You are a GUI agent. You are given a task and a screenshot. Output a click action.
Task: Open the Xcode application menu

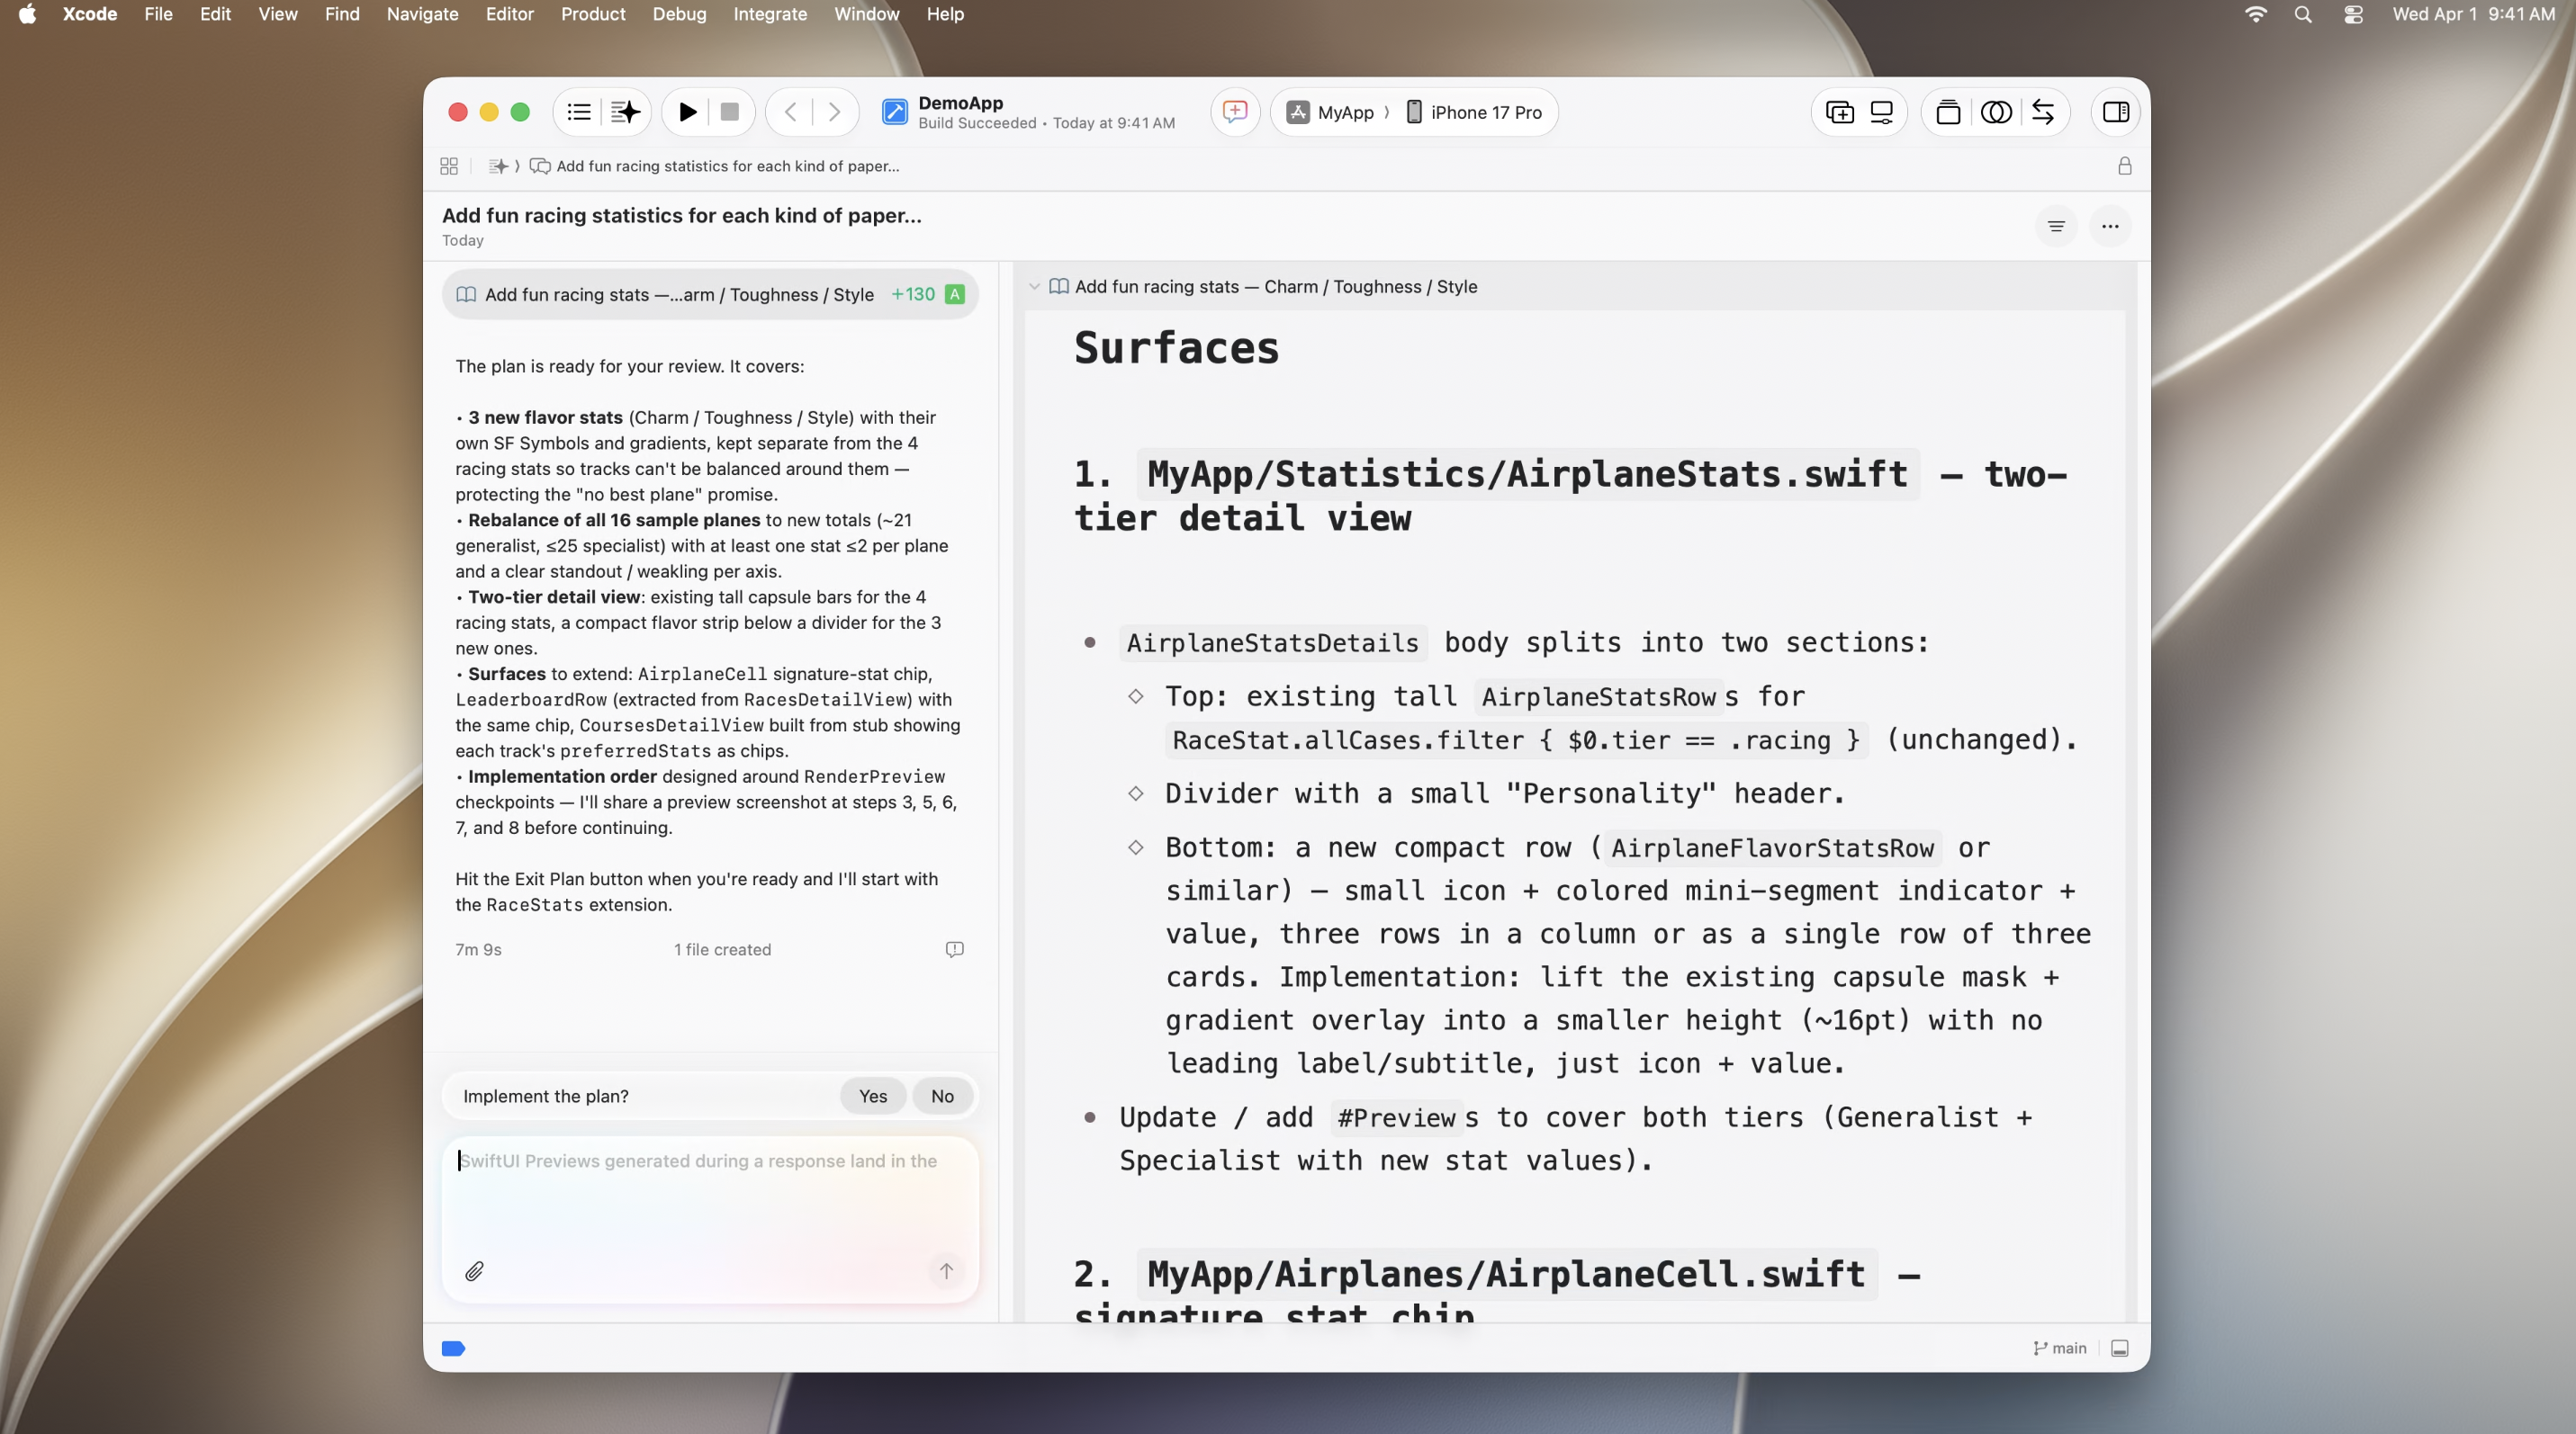pyautogui.click(x=90, y=14)
